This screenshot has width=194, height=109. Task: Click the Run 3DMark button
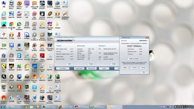(x=63, y=68)
